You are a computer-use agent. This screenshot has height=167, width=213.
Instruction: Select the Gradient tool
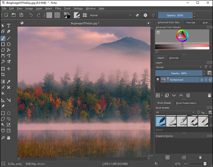pos(3,81)
